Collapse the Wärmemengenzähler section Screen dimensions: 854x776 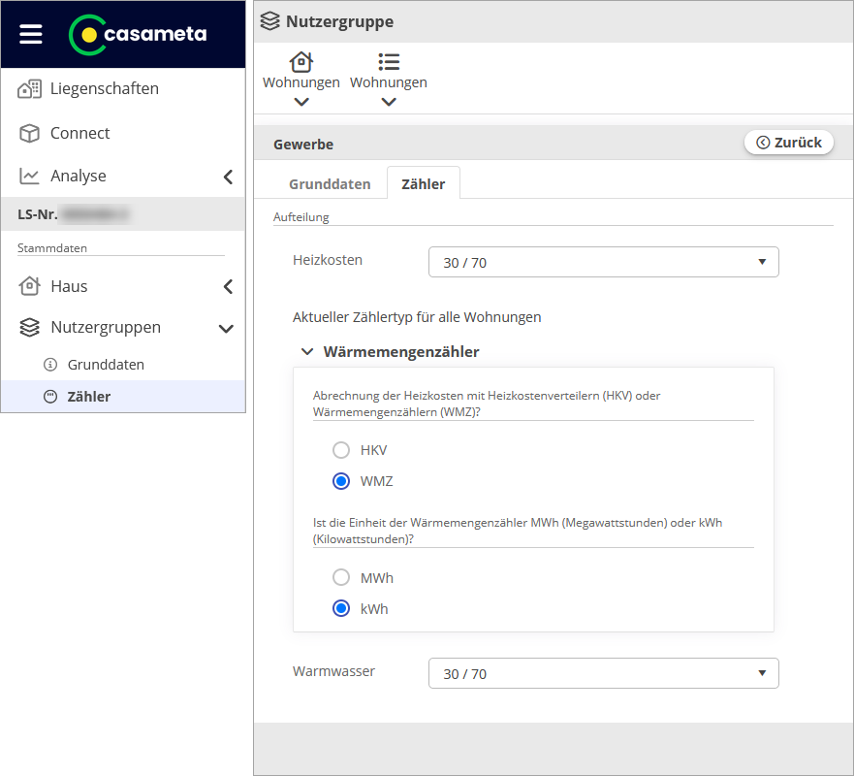coord(307,352)
